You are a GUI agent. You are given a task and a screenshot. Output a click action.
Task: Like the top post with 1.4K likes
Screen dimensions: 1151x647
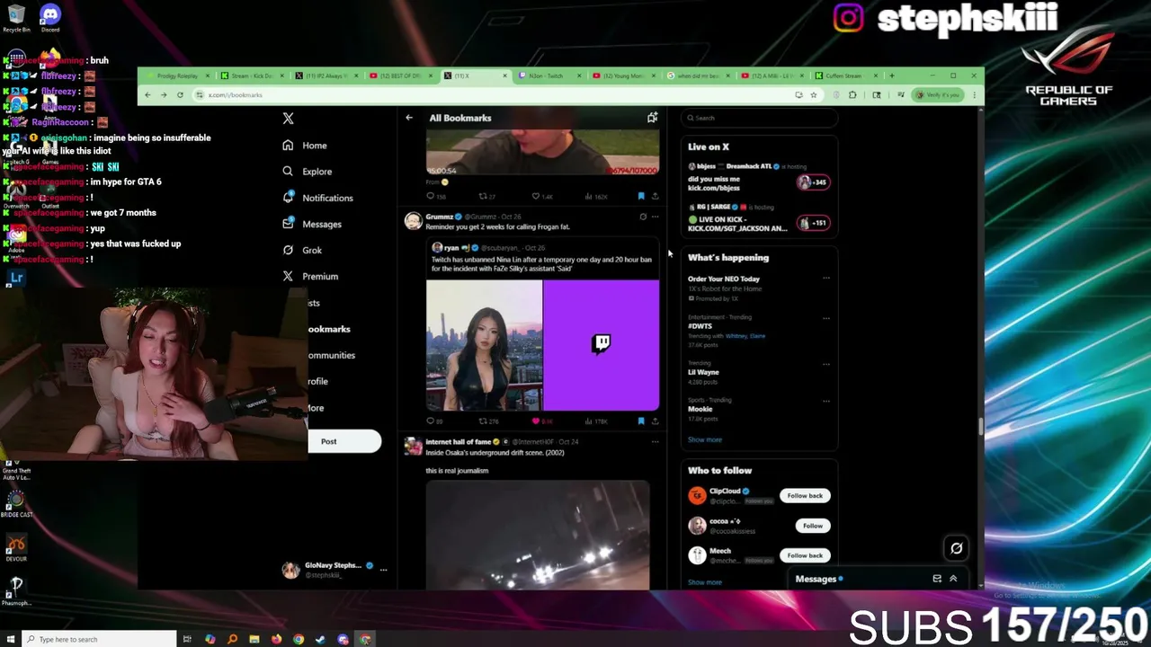tap(542, 196)
